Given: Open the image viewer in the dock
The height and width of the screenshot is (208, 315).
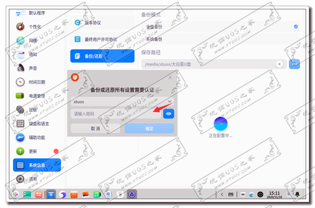Looking at the screenshot, I should pos(86,194).
